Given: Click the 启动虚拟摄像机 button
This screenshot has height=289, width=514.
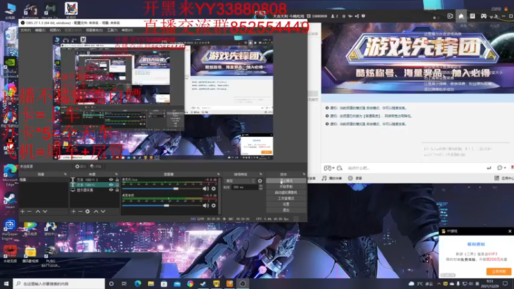Looking at the screenshot, I should click(286, 193).
